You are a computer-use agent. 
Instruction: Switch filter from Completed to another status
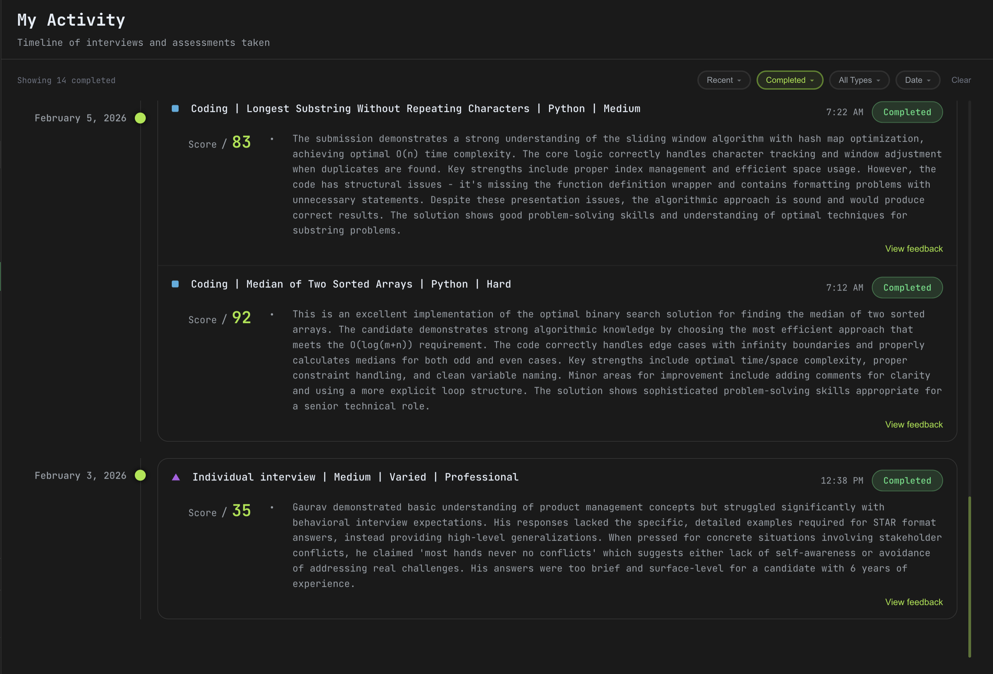789,80
